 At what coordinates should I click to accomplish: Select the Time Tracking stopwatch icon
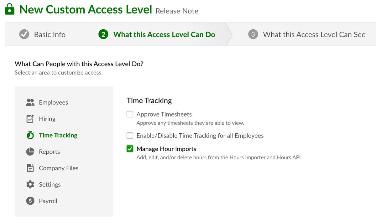tap(30, 135)
